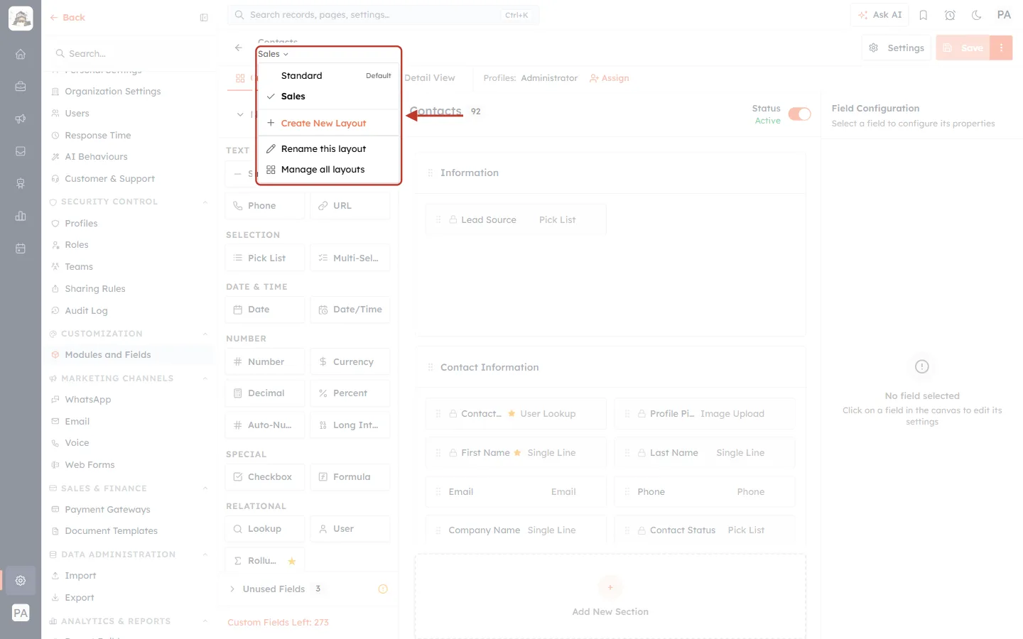
Task: Open the inbox icon in left rail
Action: pyautogui.click(x=21, y=151)
